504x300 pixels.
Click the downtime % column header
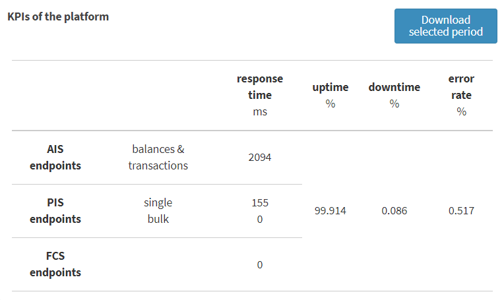click(394, 96)
